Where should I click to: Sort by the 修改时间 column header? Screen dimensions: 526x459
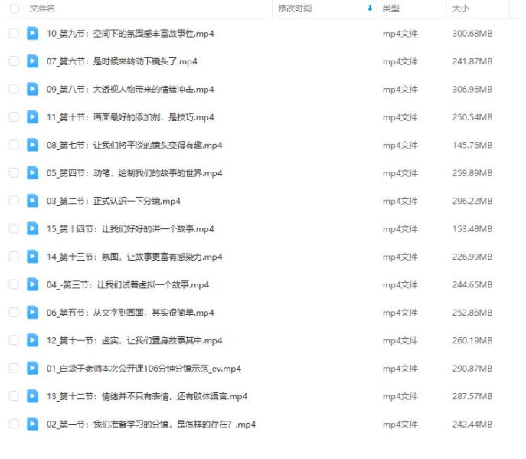pos(295,8)
